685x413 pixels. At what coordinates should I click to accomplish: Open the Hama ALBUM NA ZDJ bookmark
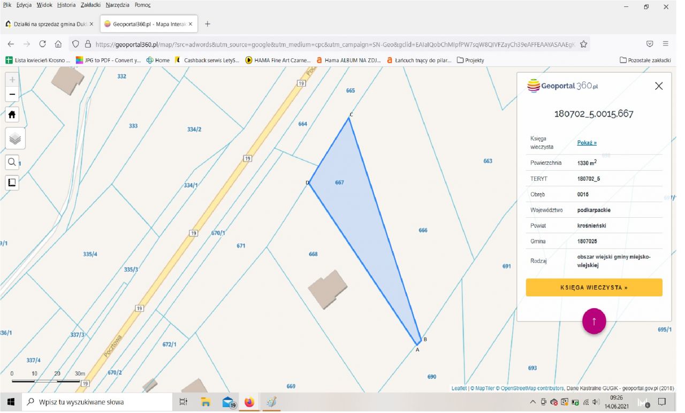click(348, 60)
